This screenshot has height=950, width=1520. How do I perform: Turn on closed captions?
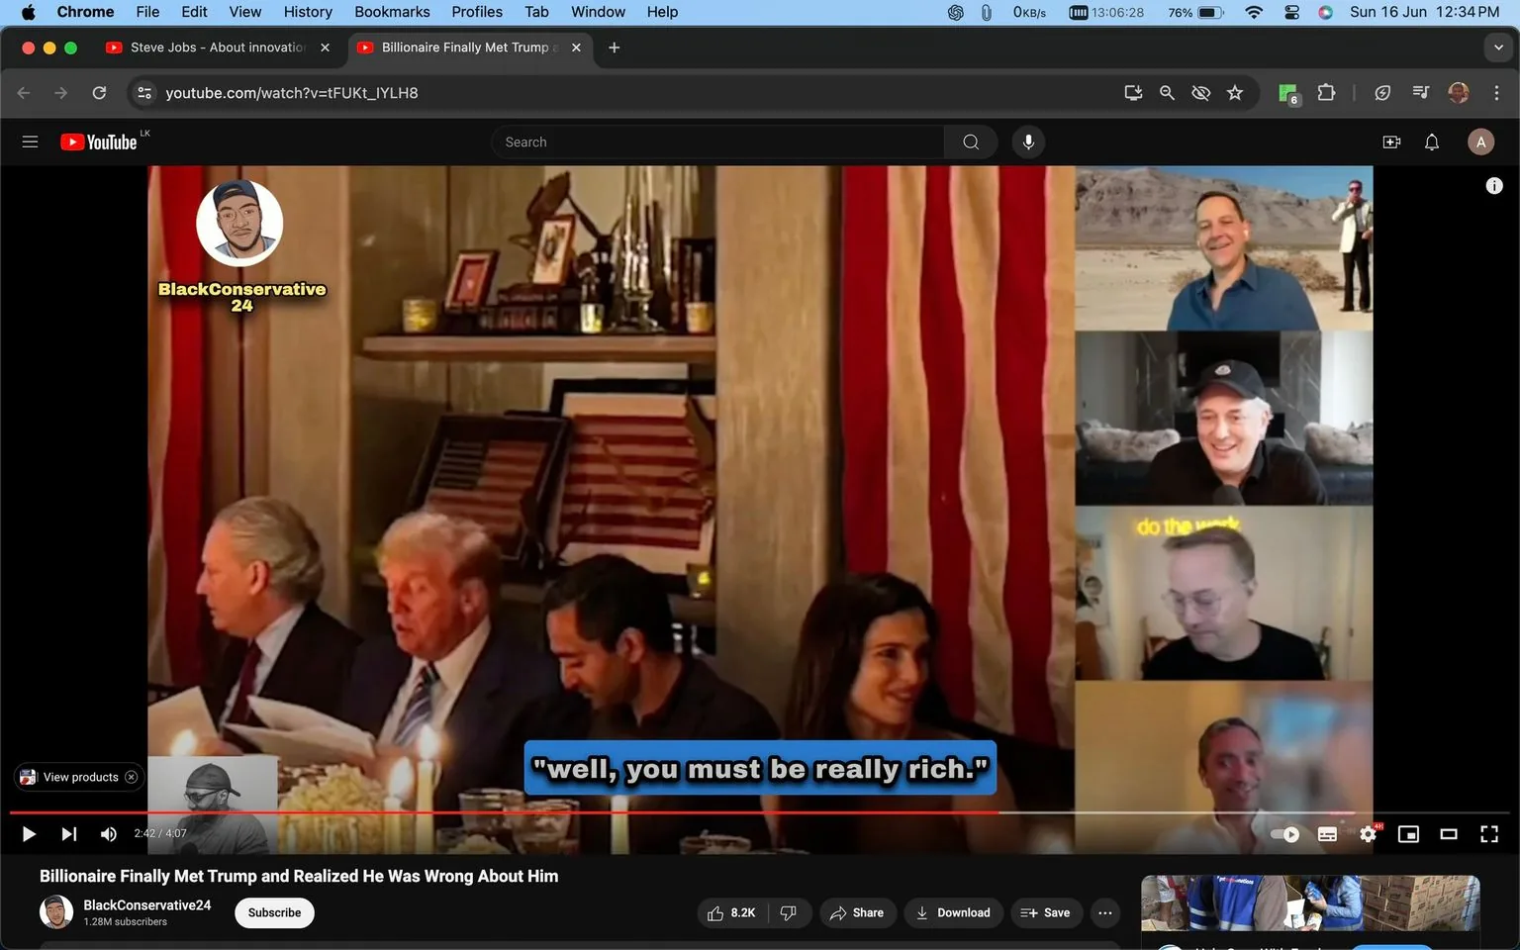tap(1327, 834)
